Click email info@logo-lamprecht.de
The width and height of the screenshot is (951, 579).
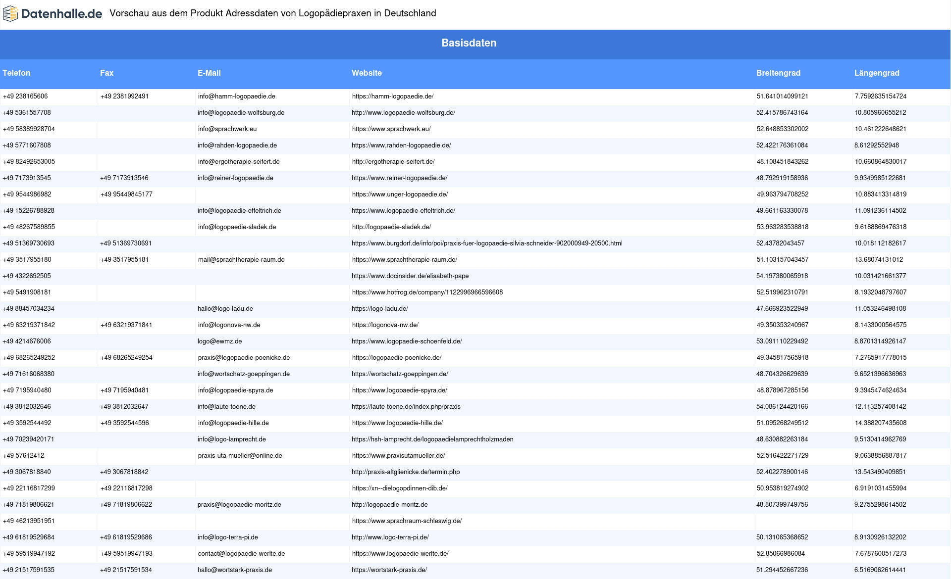pyautogui.click(x=231, y=439)
